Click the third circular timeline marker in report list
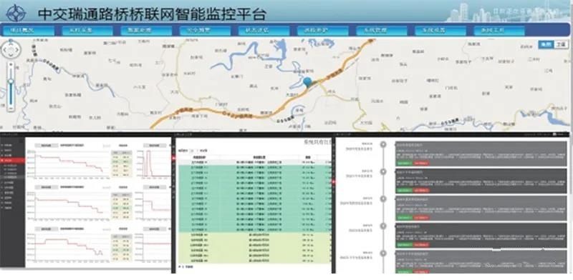 point(383,199)
